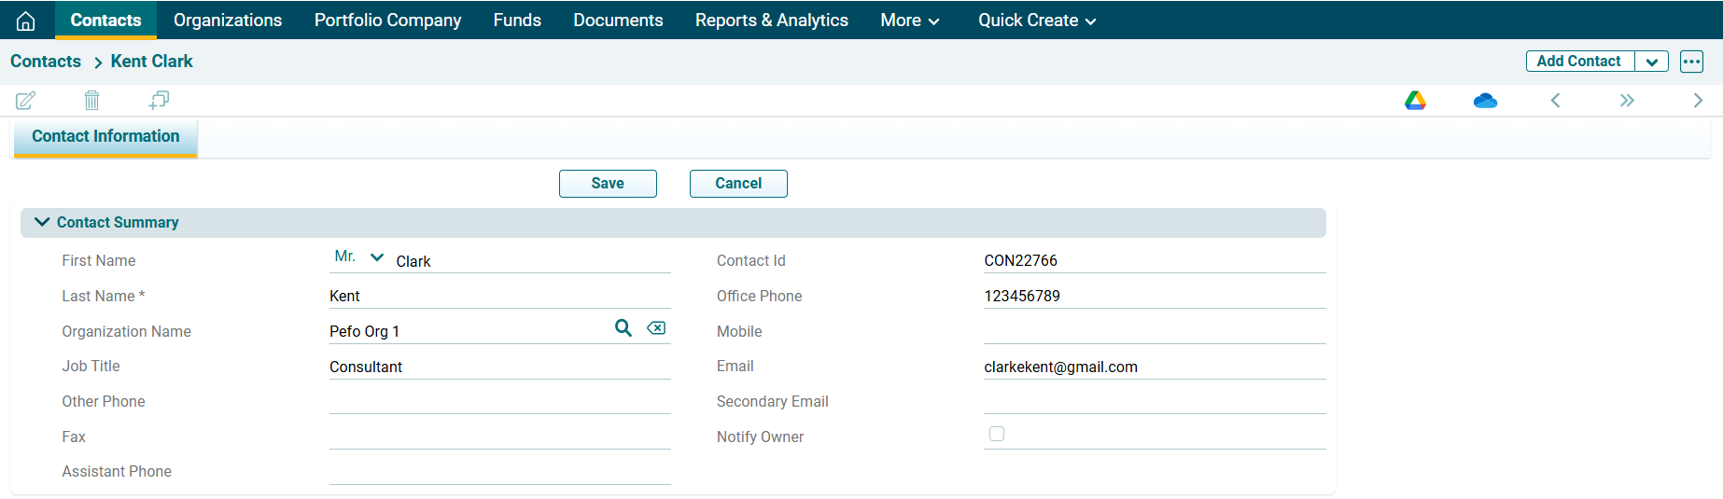This screenshot has height=499, width=1723.
Task: Click the trash delete icon
Action: click(91, 100)
